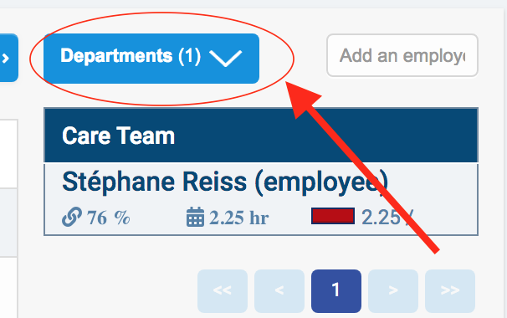Click the Departments (1) label text
Image resolution: width=507 pixels, height=318 pixels.
[131, 55]
